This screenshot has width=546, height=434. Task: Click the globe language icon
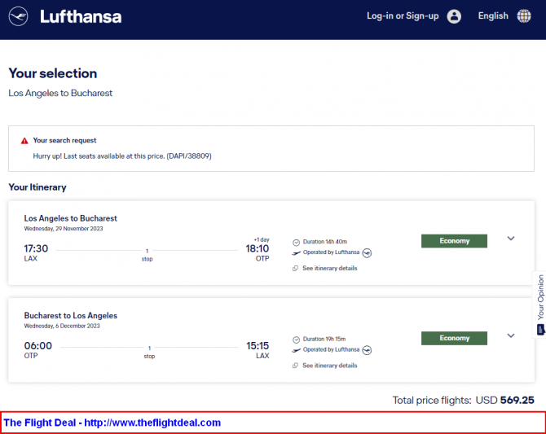(524, 16)
